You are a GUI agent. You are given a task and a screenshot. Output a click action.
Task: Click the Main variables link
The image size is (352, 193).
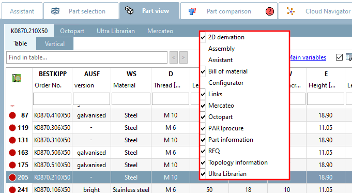308,57
